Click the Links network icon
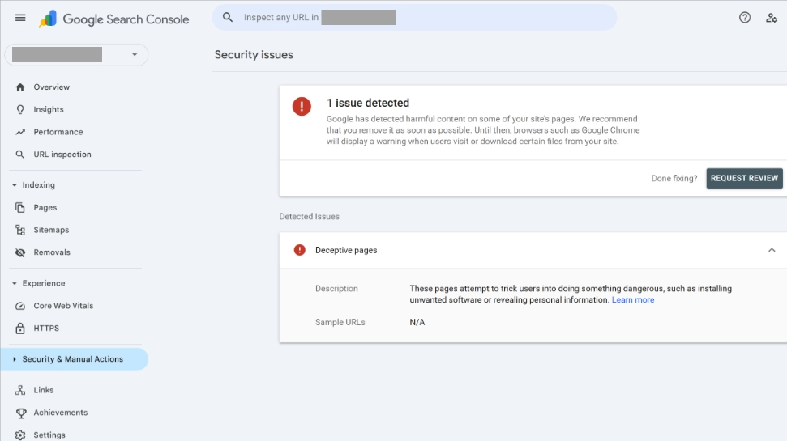The width and height of the screenshot is (787, 441). tap(20, 390)
